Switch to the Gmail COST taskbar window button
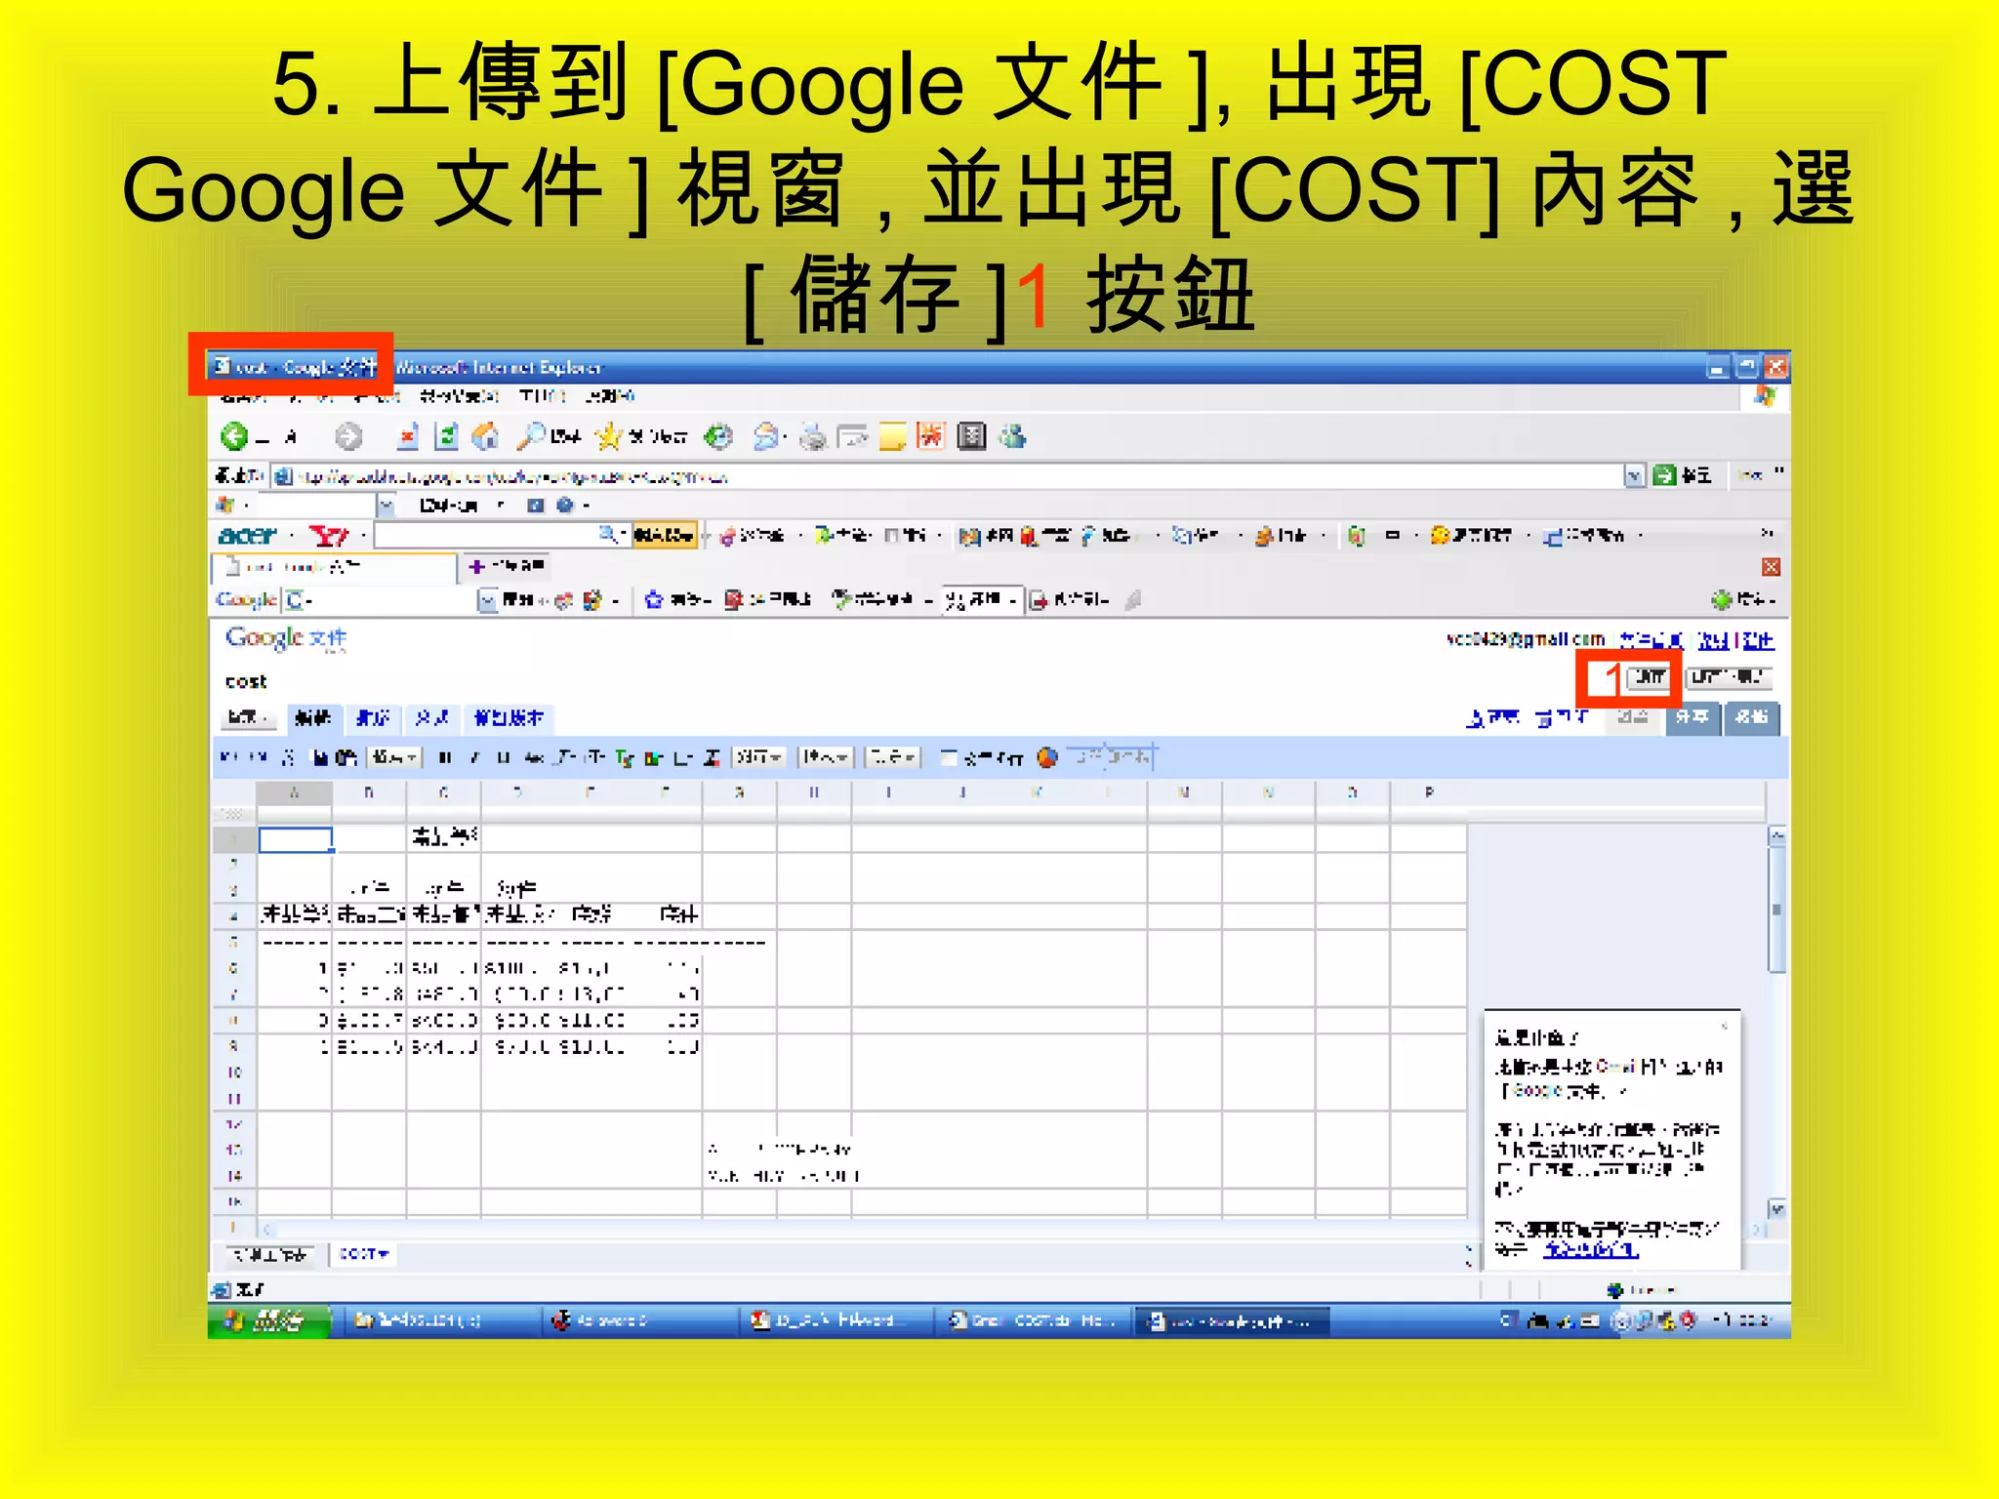Image resolution: width=1999 pixels, height=1499 pixels. 1035,1321
